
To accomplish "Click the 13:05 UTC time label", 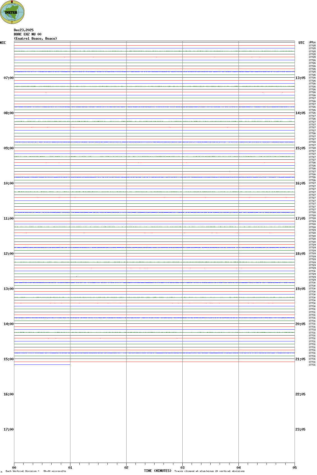I will [x=300, y=78].
